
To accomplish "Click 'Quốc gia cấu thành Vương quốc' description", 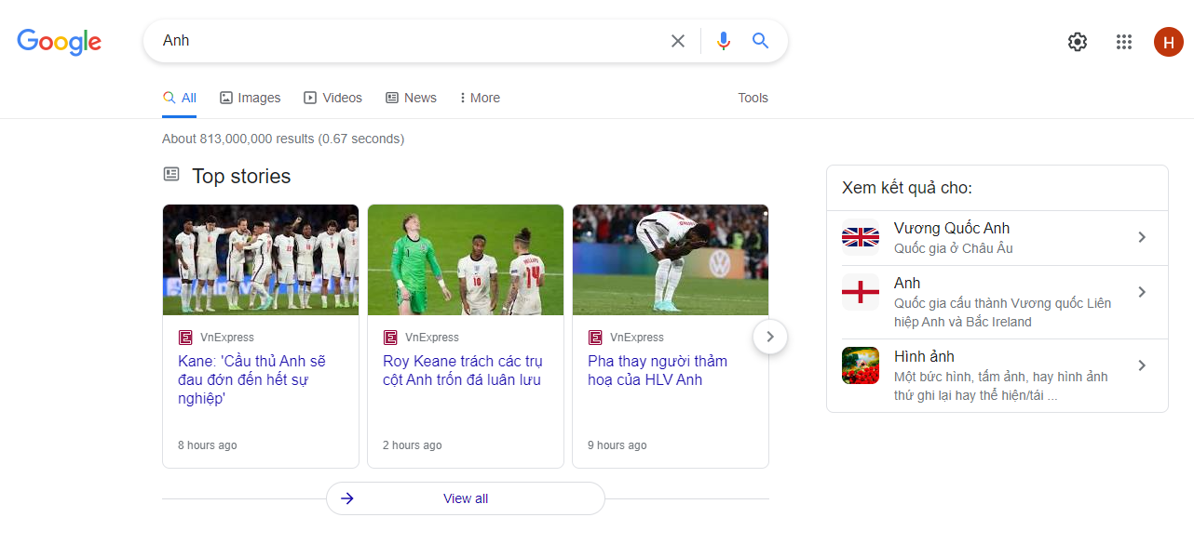I will 1002,312.
